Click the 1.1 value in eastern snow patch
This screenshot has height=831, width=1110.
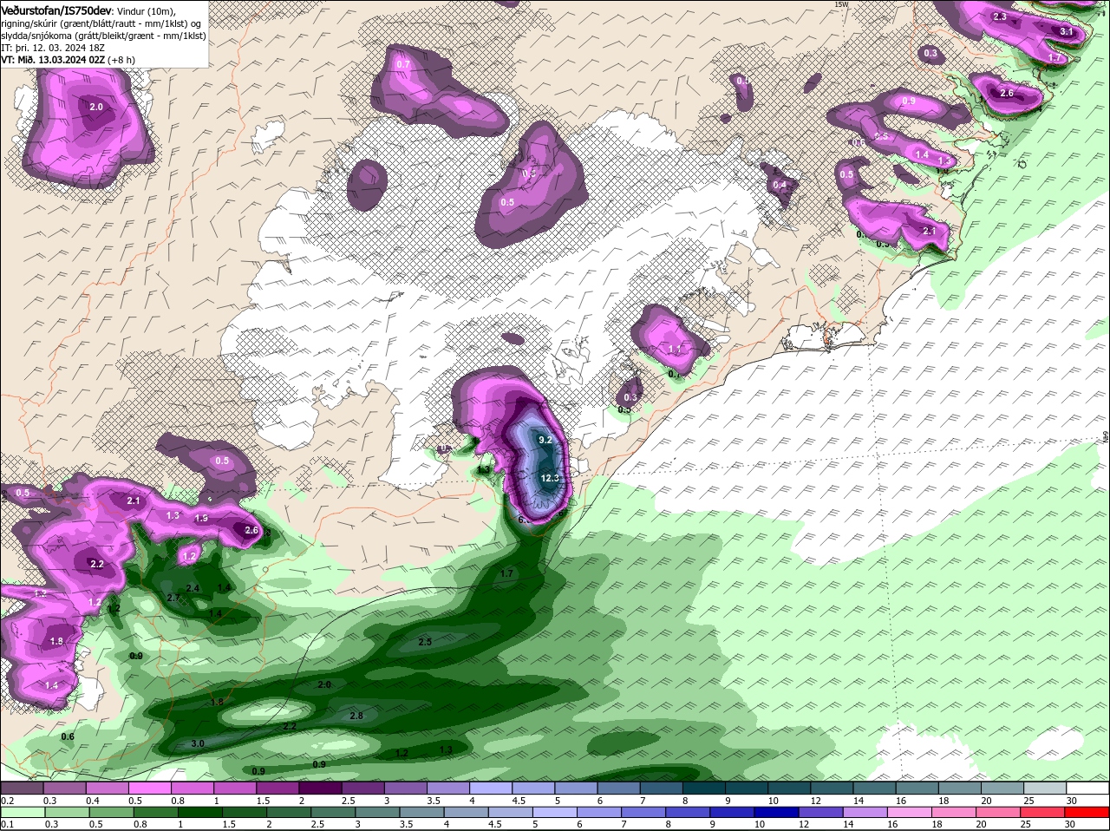coord(676,349)
